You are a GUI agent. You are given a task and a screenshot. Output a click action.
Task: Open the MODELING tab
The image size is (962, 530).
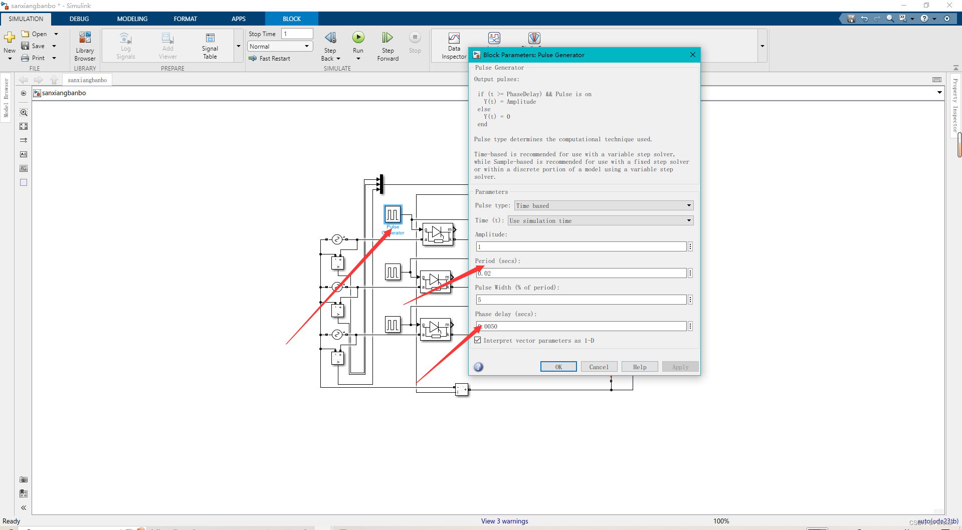(x=132, y=19)
